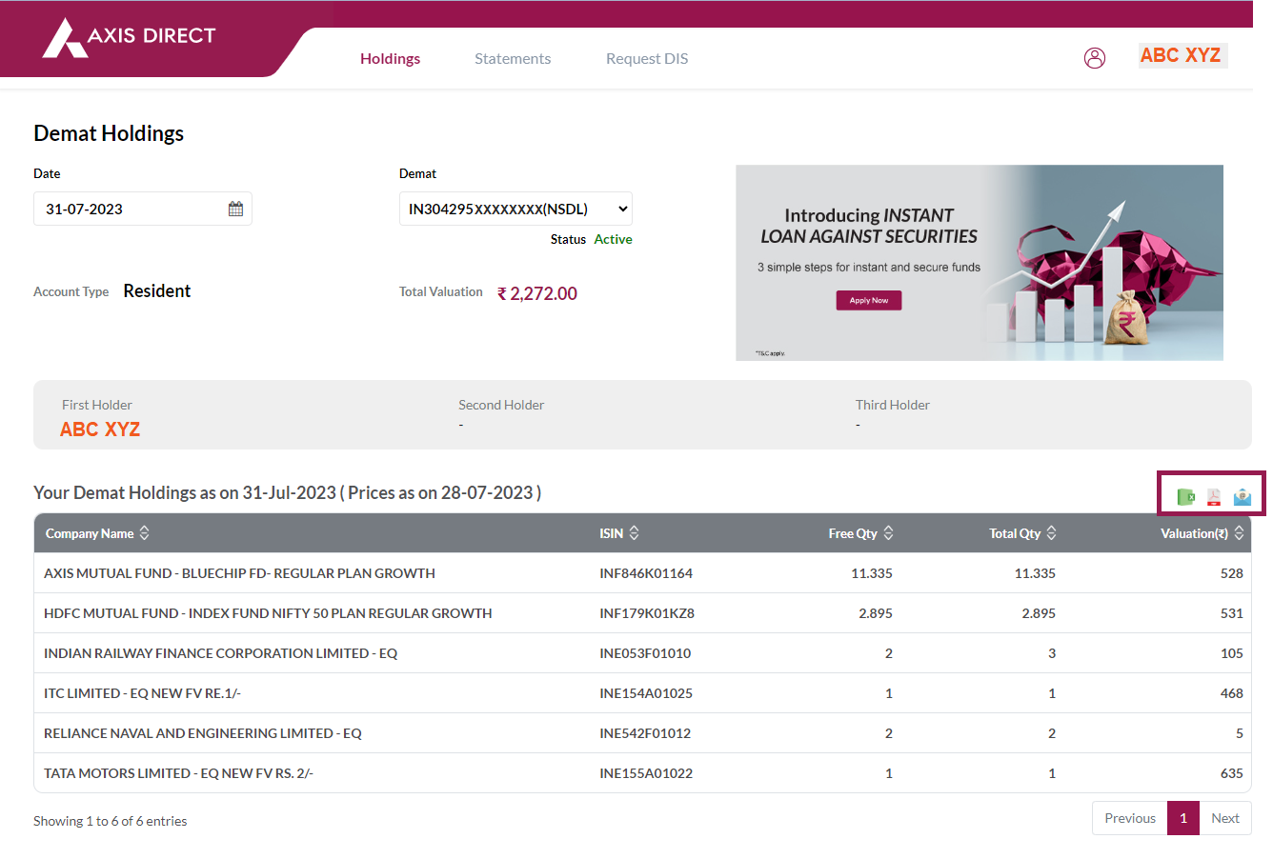The image size is (1273, 859).
Task: Select INDIAN RAILWAY FINANCE CORPORATION row name
Action: click(220, 653)
